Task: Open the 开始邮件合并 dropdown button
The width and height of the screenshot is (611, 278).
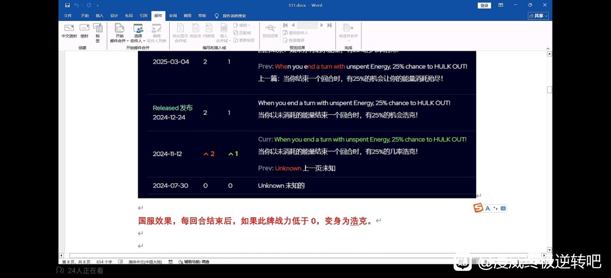Action: tap(120, 33)
